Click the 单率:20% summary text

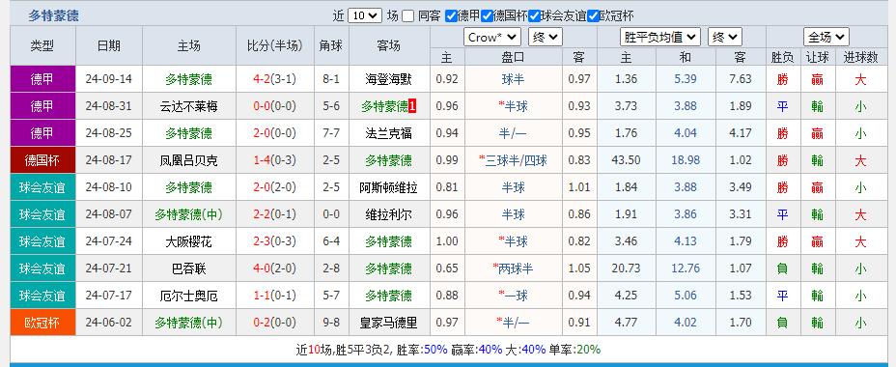(574, 350)
